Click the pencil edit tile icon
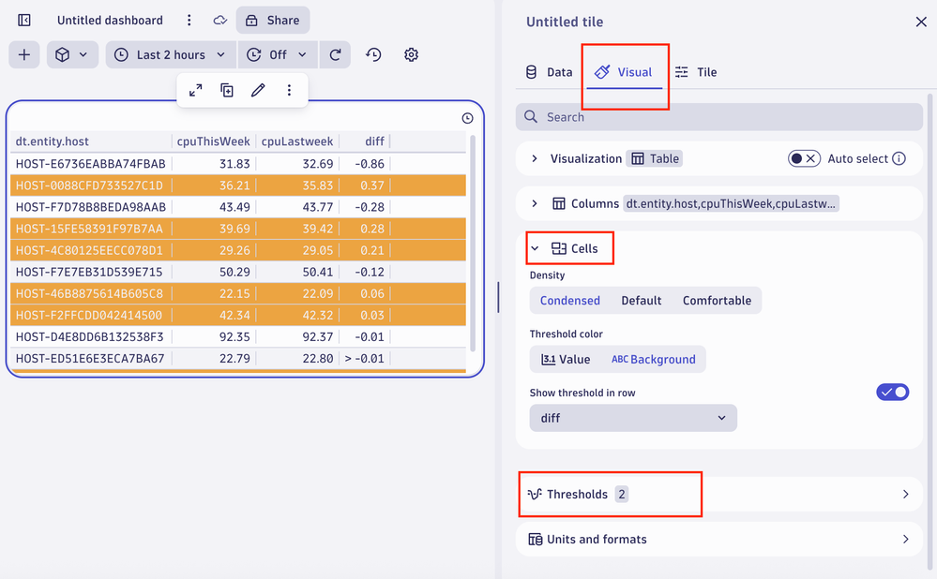Screen dimensions: 937x579 click(258, 90)
